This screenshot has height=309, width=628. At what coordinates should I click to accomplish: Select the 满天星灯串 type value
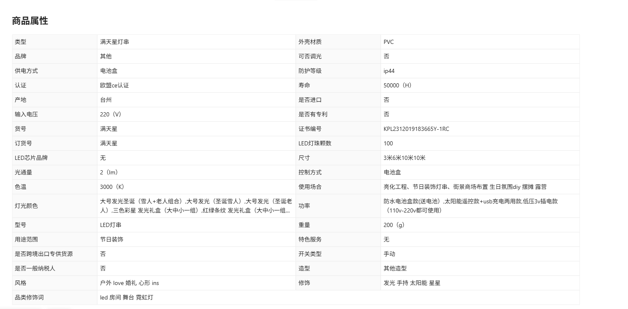[x=112, y=42]
